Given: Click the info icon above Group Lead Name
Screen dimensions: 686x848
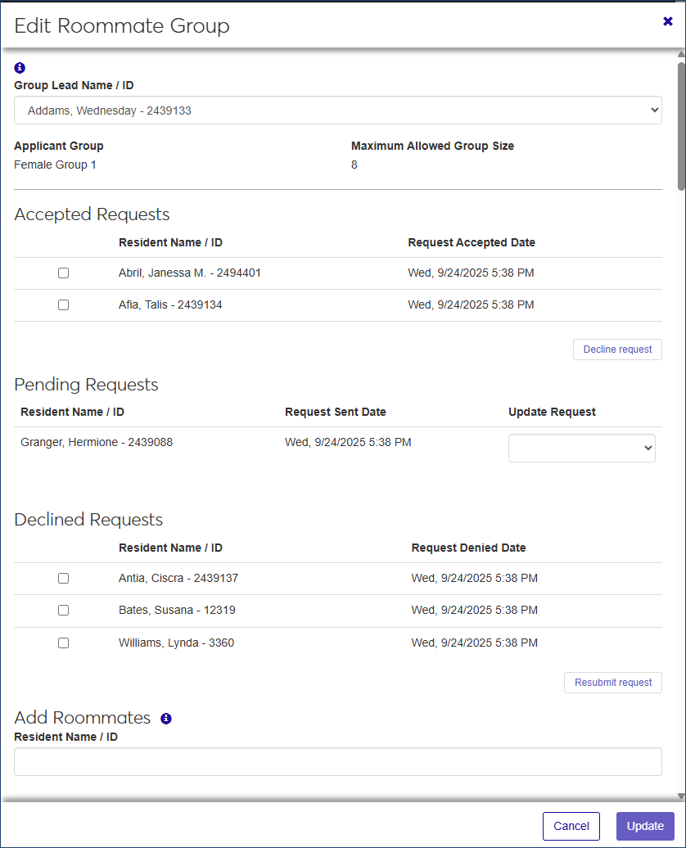Looking at the screenshot, I should click(20, 68).
